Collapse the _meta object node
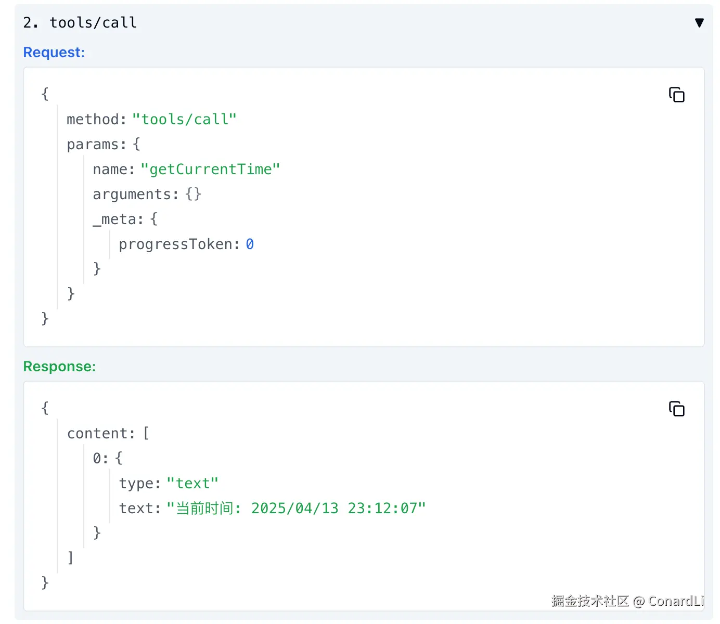720x624 pixels. (x=118, y=219)
